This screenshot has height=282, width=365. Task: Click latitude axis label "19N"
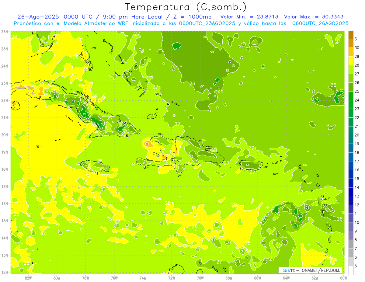click(5, 152)
